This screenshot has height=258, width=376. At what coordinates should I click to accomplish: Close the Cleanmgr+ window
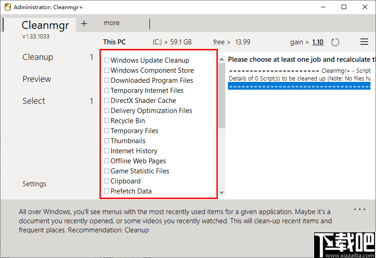tap(365, 7)
